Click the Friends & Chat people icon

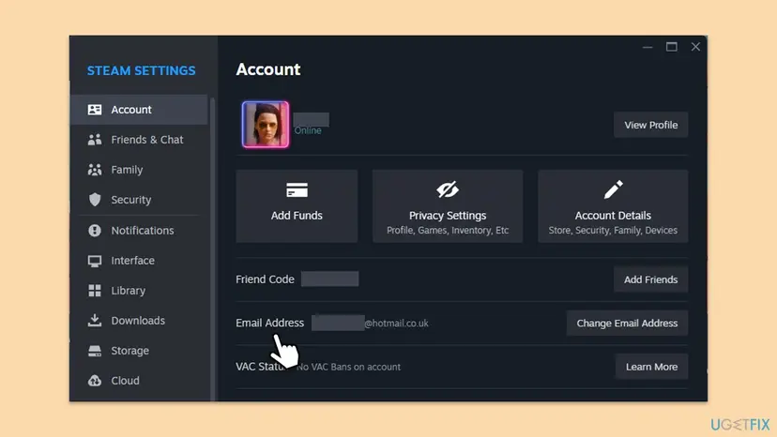(x=95, y=140)
